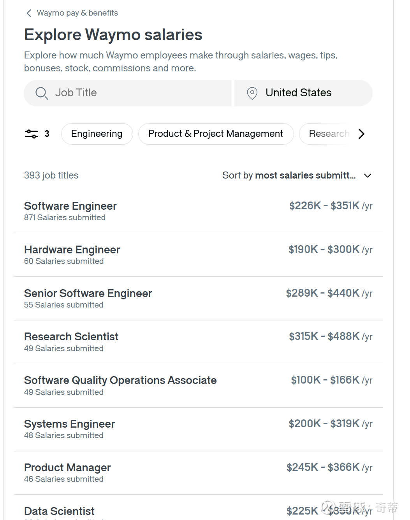Open Software Engineer salaries
Viewport: 410px width, 520px height.
(x=70, y=206)
